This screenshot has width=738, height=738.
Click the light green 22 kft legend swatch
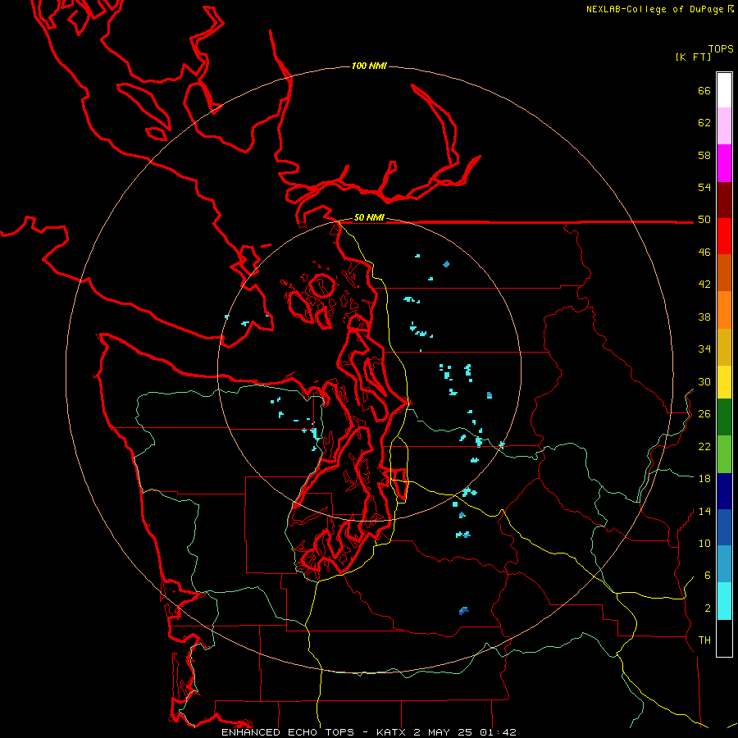click(x=724, y=454)
